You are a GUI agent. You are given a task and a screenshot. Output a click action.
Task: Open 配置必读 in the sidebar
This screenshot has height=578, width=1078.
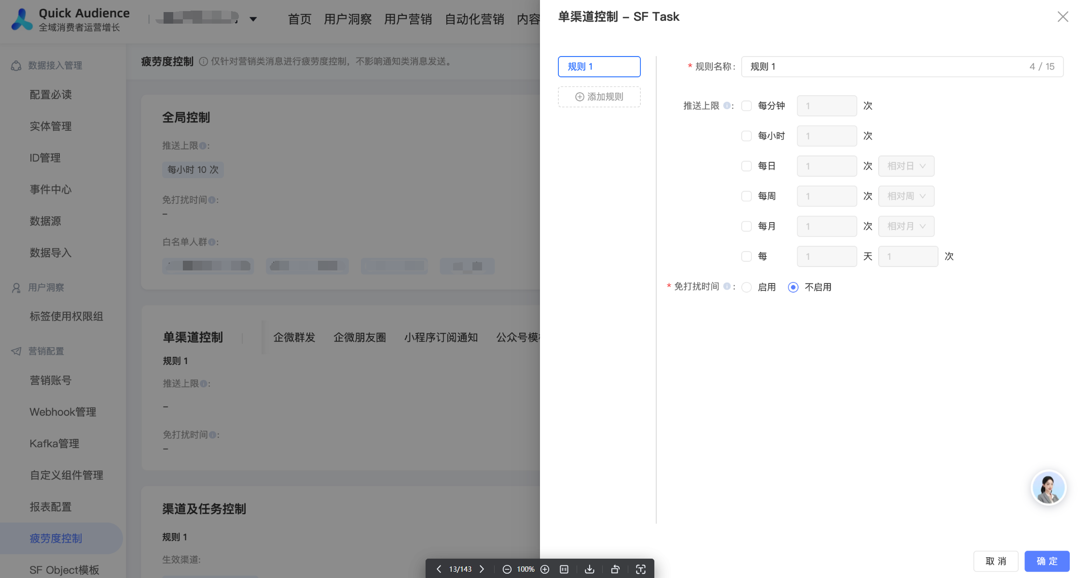[x=51, y=95]
